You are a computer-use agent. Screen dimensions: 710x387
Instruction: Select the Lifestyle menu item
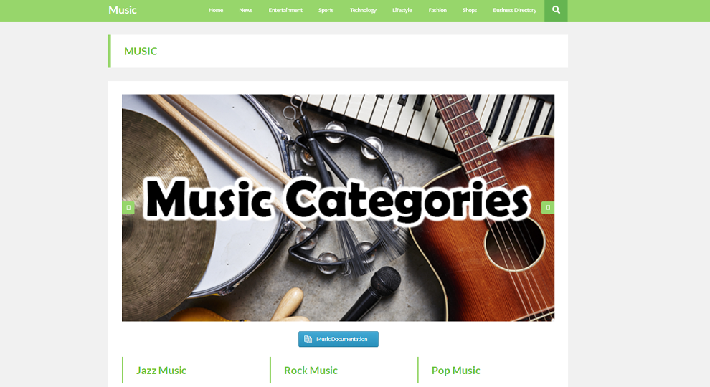(x=402, y=10)
